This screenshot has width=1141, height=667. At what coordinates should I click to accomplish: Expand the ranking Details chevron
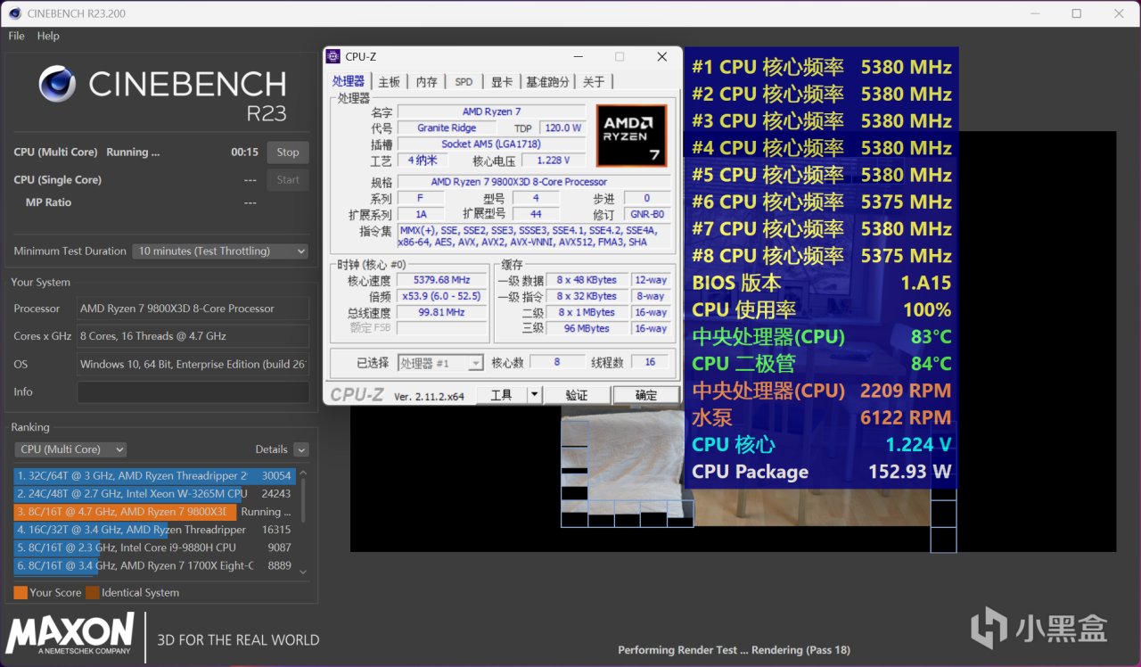pyautogui.click(x=301, y=450)
